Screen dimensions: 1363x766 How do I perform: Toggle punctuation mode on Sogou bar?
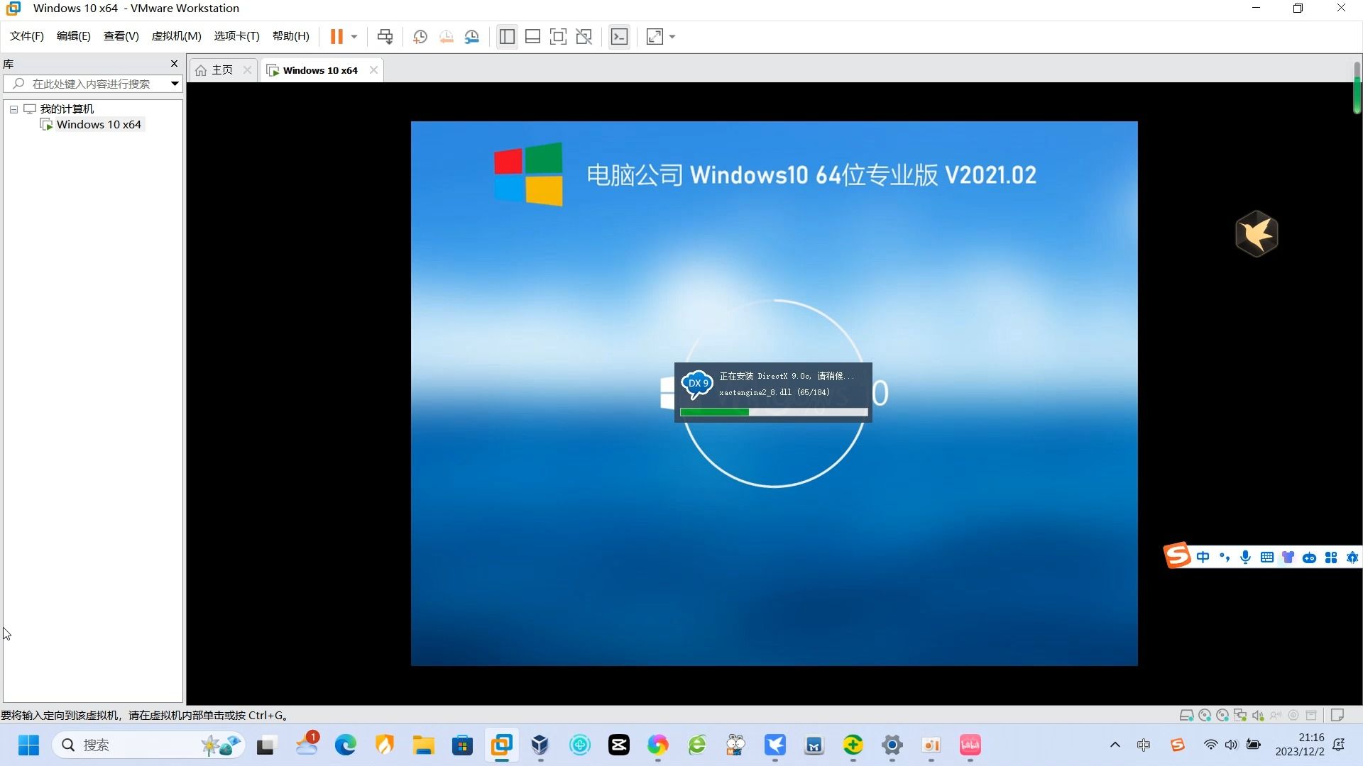coord(1224,557)
